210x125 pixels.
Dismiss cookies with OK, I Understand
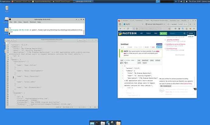tap(166, 86)
